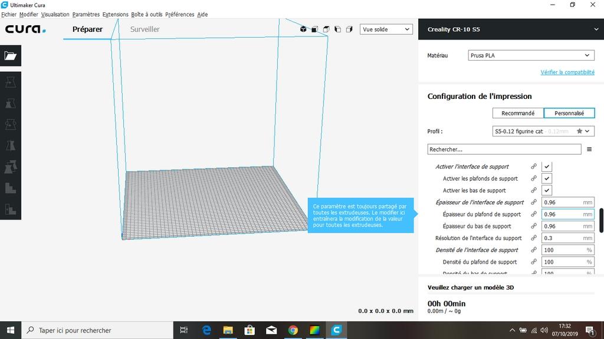Click link icon for Activer les bas de support
604x339 pixels.
click(533, 190)
